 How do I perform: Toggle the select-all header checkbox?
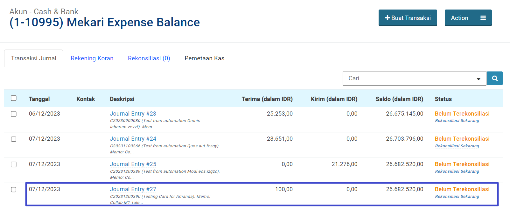click(14, 98)
